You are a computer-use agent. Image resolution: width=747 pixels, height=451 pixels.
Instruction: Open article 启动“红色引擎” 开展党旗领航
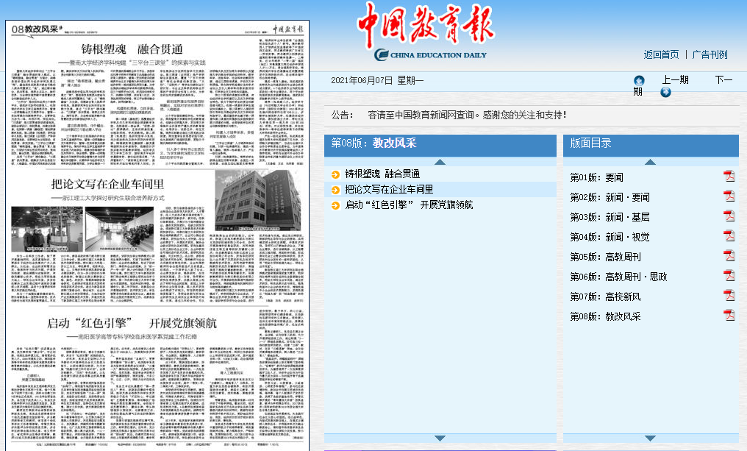coord(409,205)
